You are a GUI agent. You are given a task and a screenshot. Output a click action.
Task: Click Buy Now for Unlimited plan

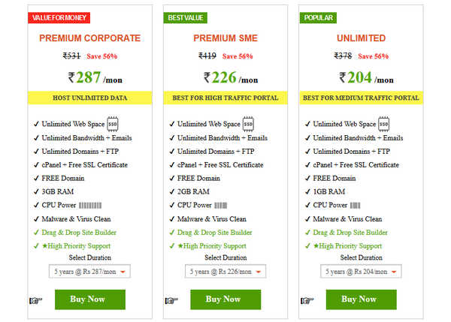(362, 299)
